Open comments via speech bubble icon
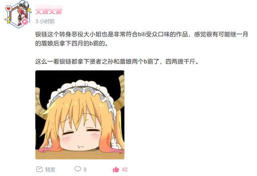Image resolution: width=257 pixels, height=176 pixels. tap(78, 169)
